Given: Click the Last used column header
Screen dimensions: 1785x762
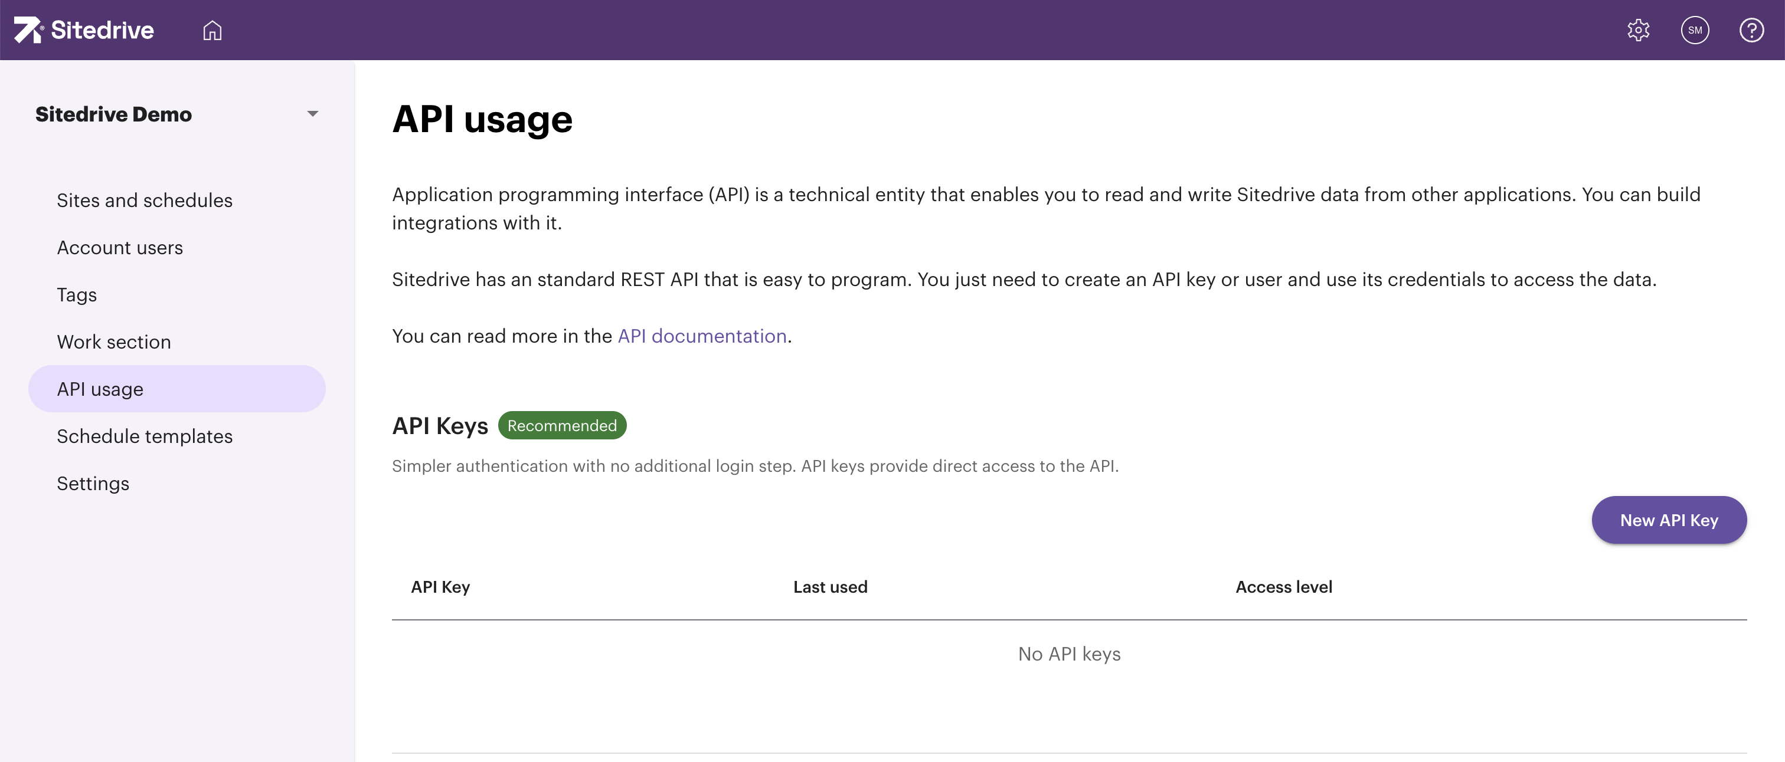Looking at the screenshot, I should [830, 587].
